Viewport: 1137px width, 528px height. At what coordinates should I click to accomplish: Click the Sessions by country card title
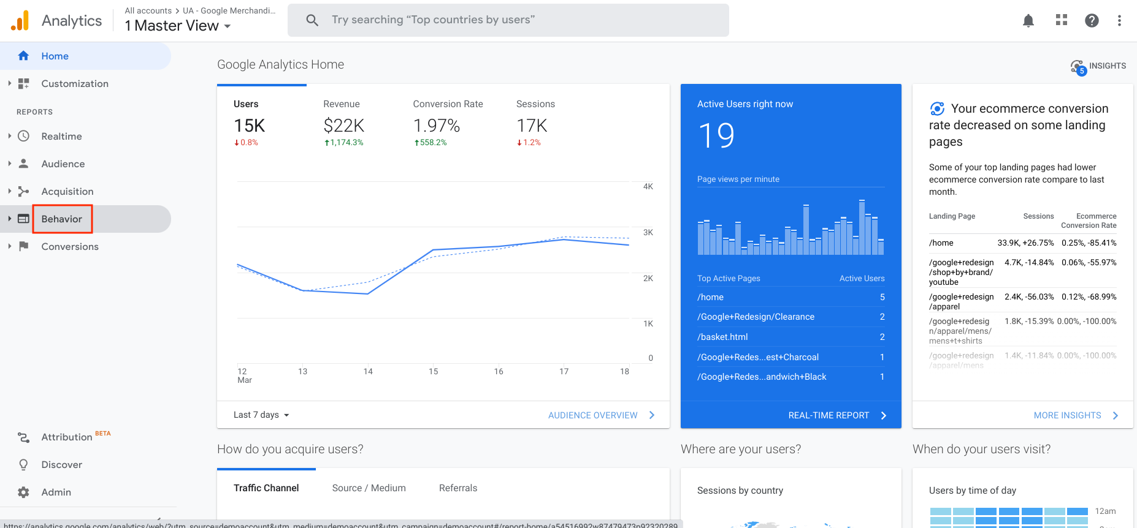740,490
